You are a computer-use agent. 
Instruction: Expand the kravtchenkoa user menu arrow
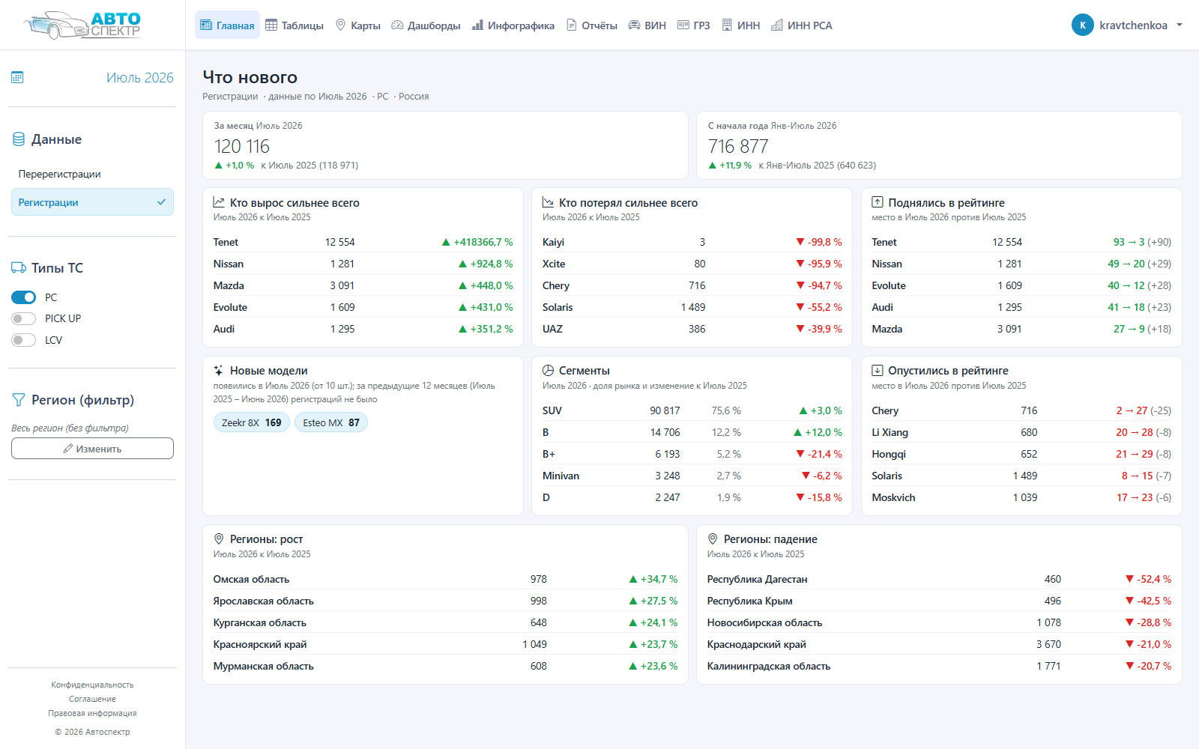click(x=1180, y=25)
